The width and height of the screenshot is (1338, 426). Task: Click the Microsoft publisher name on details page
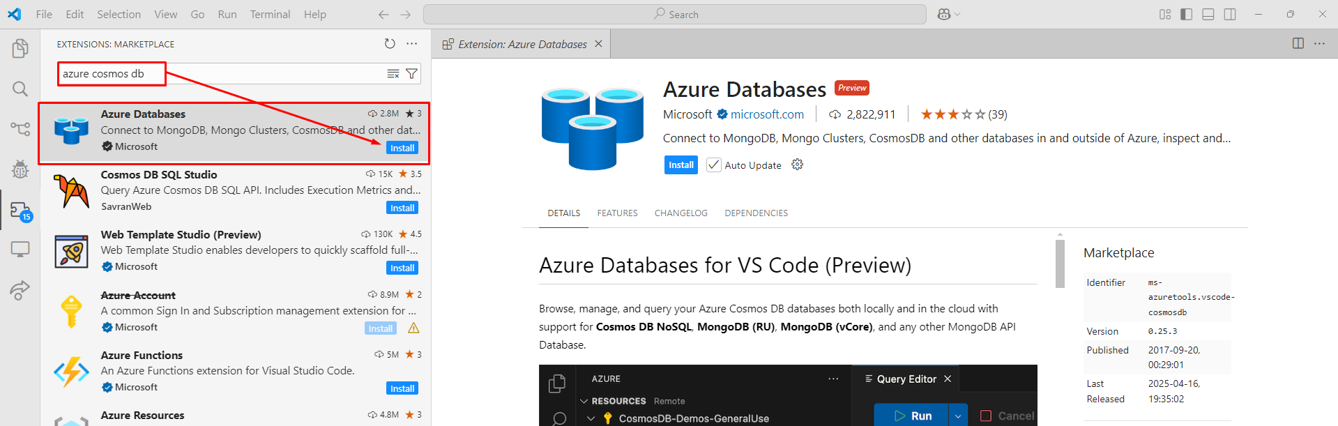pyautogui.click(x=687, y=114)
